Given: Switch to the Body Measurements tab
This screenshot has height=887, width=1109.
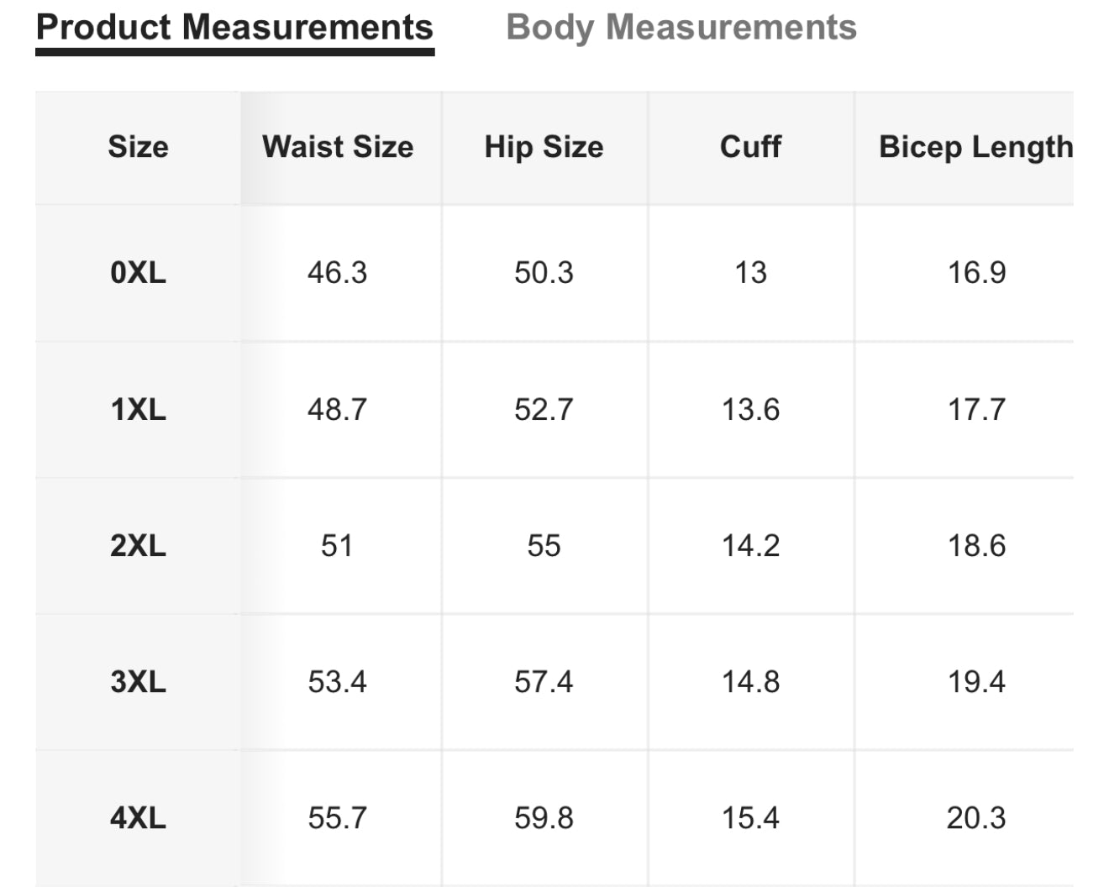Looking at the screenshot, I should pos(681,28).
